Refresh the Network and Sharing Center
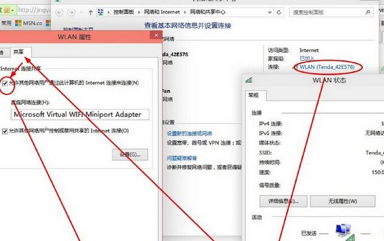The height and width of the screenshot is (241, 384). pos(279,12)
